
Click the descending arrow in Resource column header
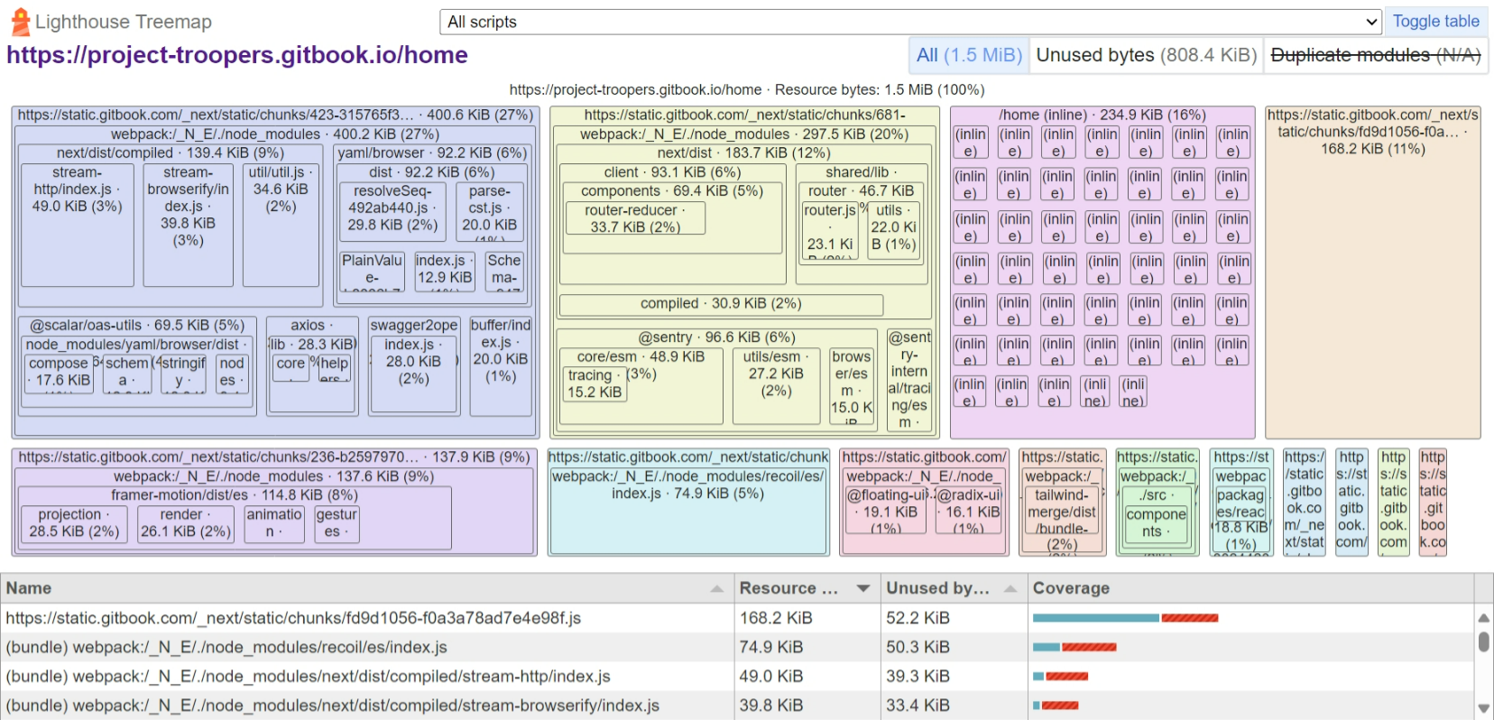(862, 588)
